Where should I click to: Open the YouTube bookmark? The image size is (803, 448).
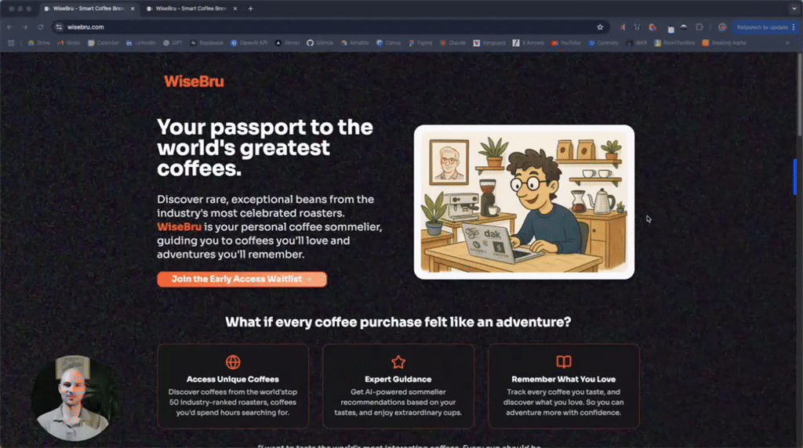tap(566, 43)
